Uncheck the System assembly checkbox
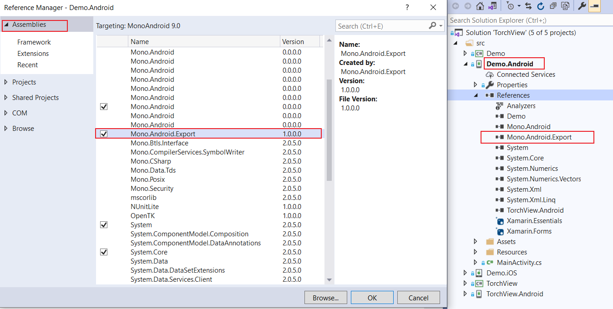This screenshot has width=613, height=309. 104,224
